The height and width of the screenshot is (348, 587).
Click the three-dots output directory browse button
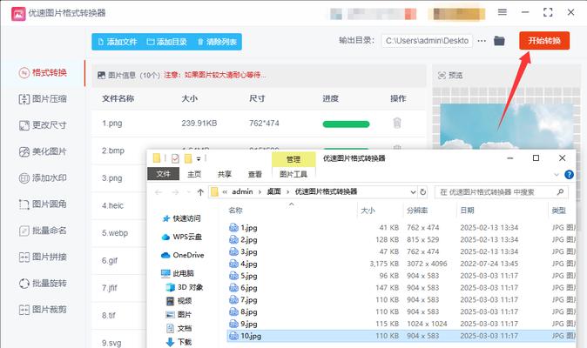[x=482, y=40]
